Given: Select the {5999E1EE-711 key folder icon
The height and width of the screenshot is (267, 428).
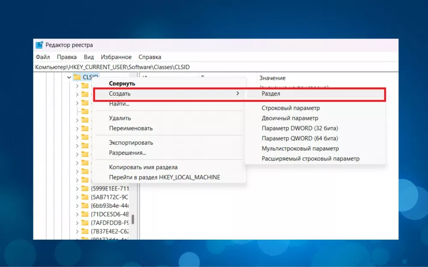Looking at the screenshot, I should (x=85, y=188).
